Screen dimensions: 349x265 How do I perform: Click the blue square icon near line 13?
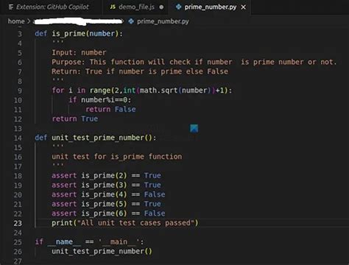194,128
